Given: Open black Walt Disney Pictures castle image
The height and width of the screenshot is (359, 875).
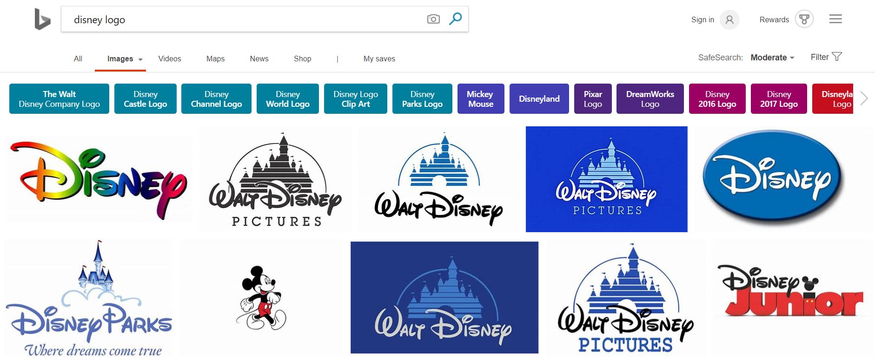Looking at the screenshot, I should (275, 179).
